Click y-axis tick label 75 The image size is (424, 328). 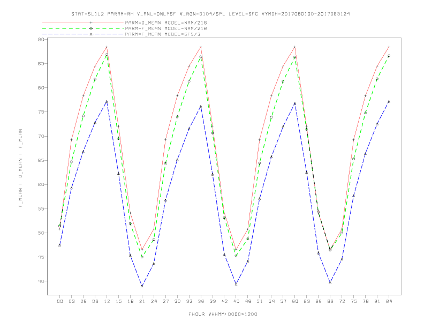(x=41, y=112)
